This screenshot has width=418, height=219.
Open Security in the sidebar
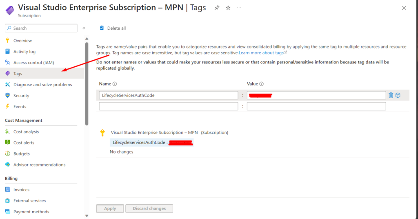coord(21,96)
